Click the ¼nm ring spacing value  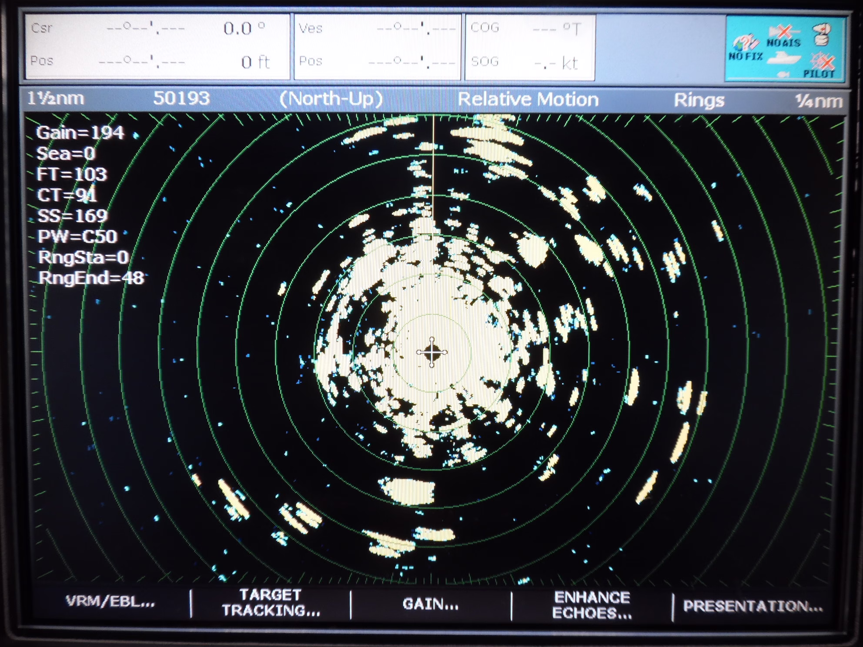(819, 101)
